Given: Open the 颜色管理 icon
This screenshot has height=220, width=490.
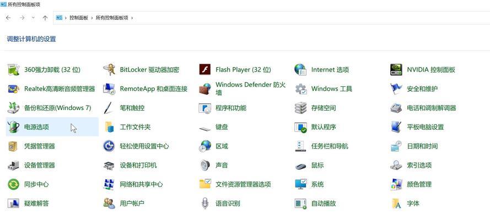Looking at the screenshot, I should (x=396, y=184).
